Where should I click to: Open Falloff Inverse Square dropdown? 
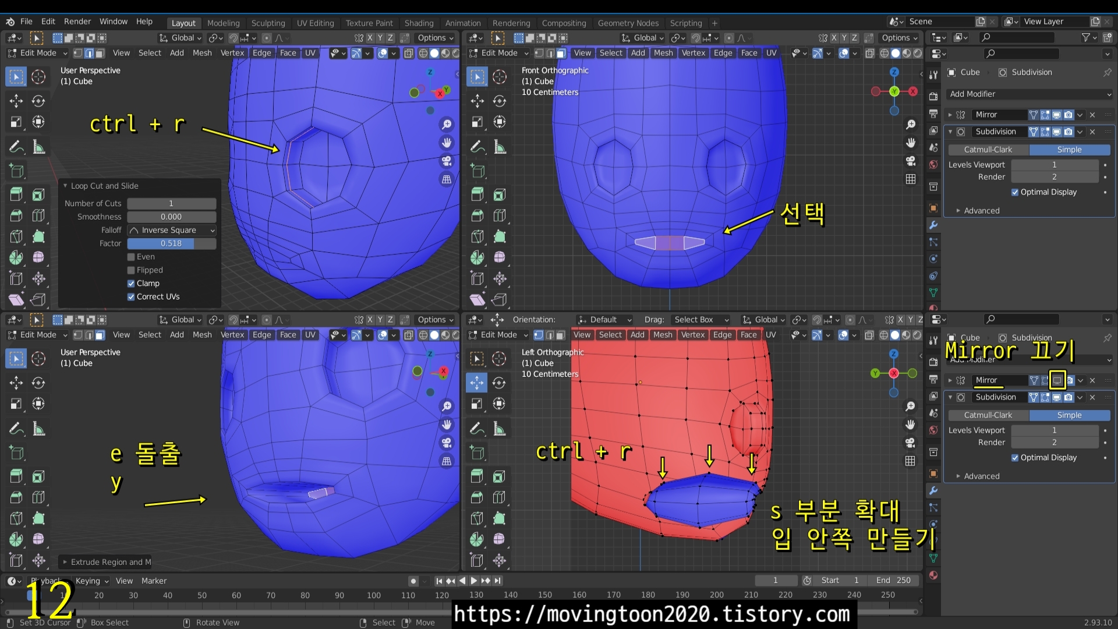pos(172,230)
